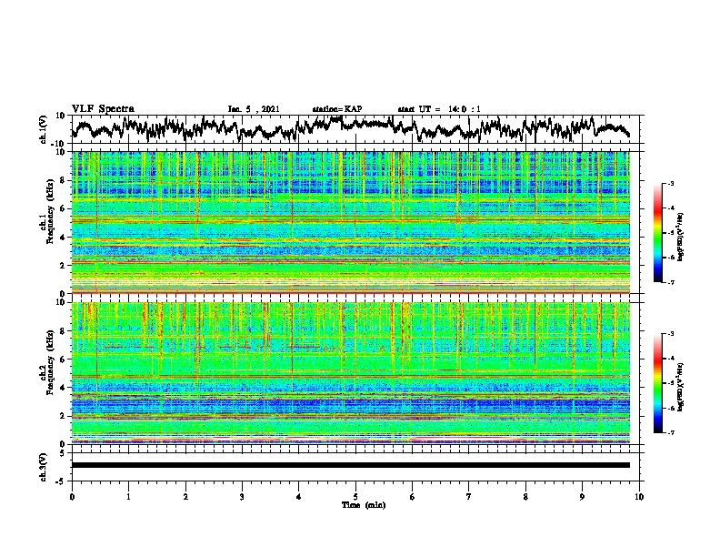Click the time-axis end tick label "10"

[x=639, y=497]
